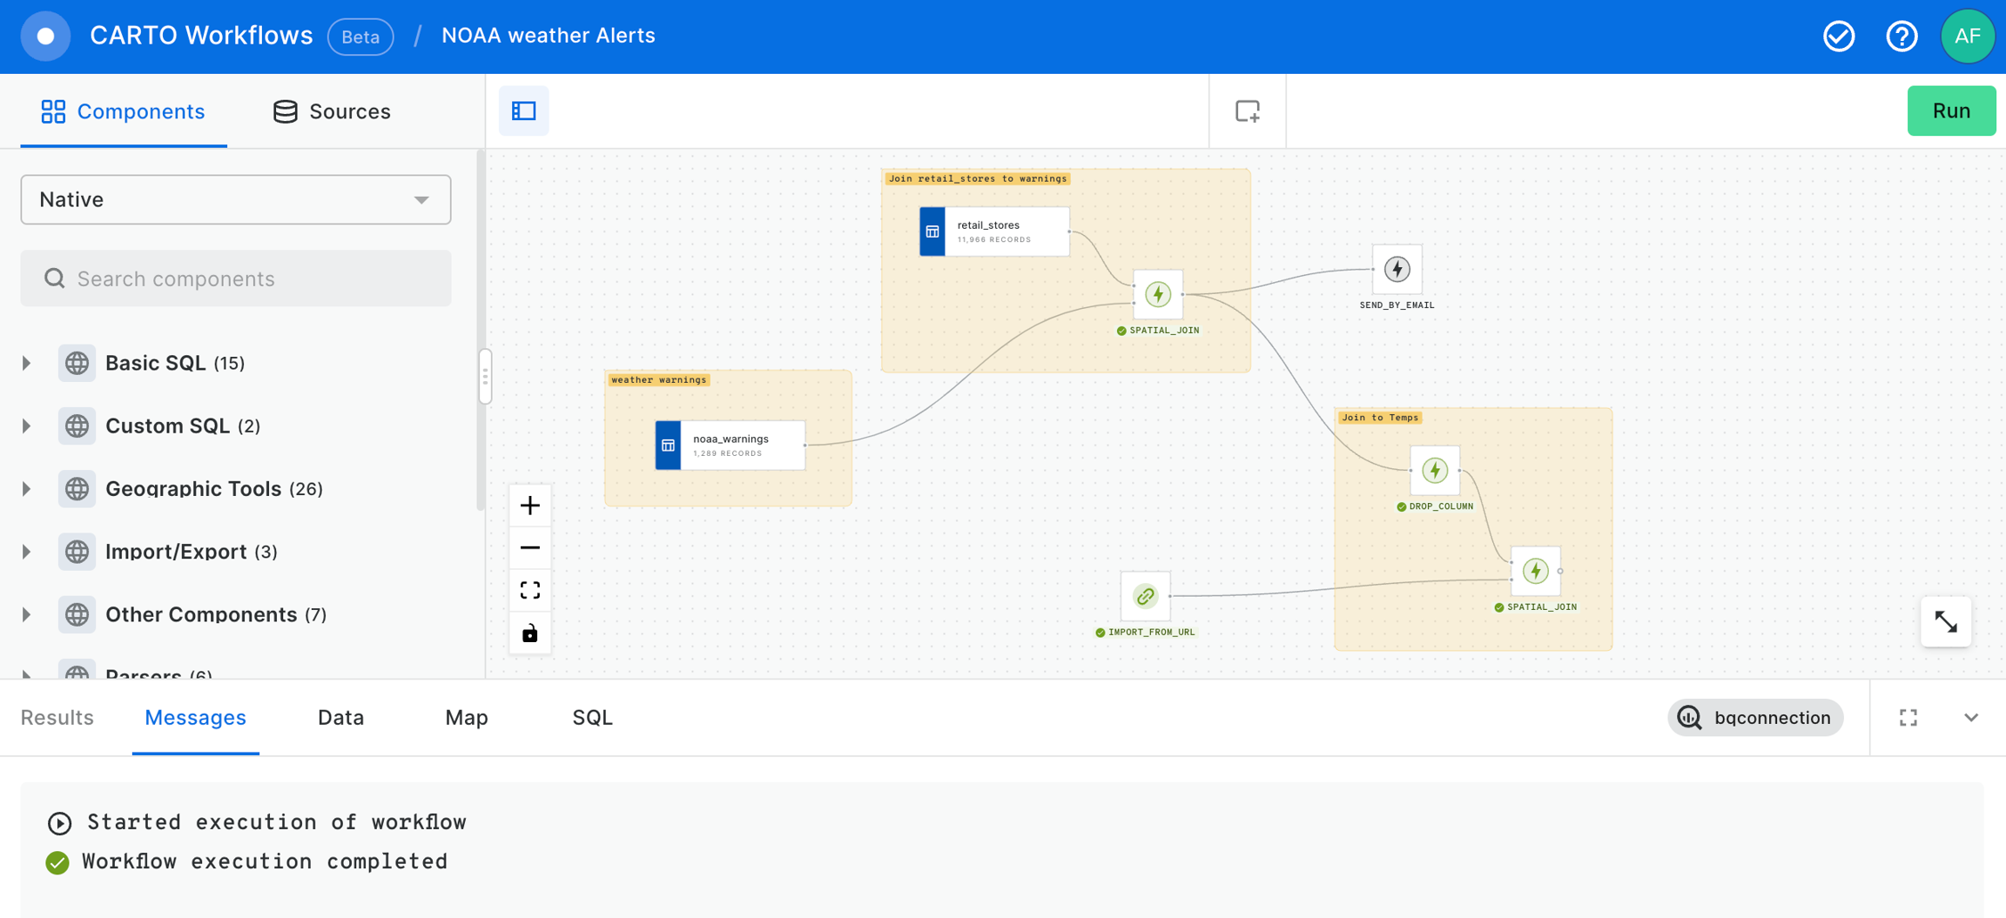Toggle the canvas lock button
Image resolution: width=2006 pixels, height=918 pixels.
(x=529, y=633)
